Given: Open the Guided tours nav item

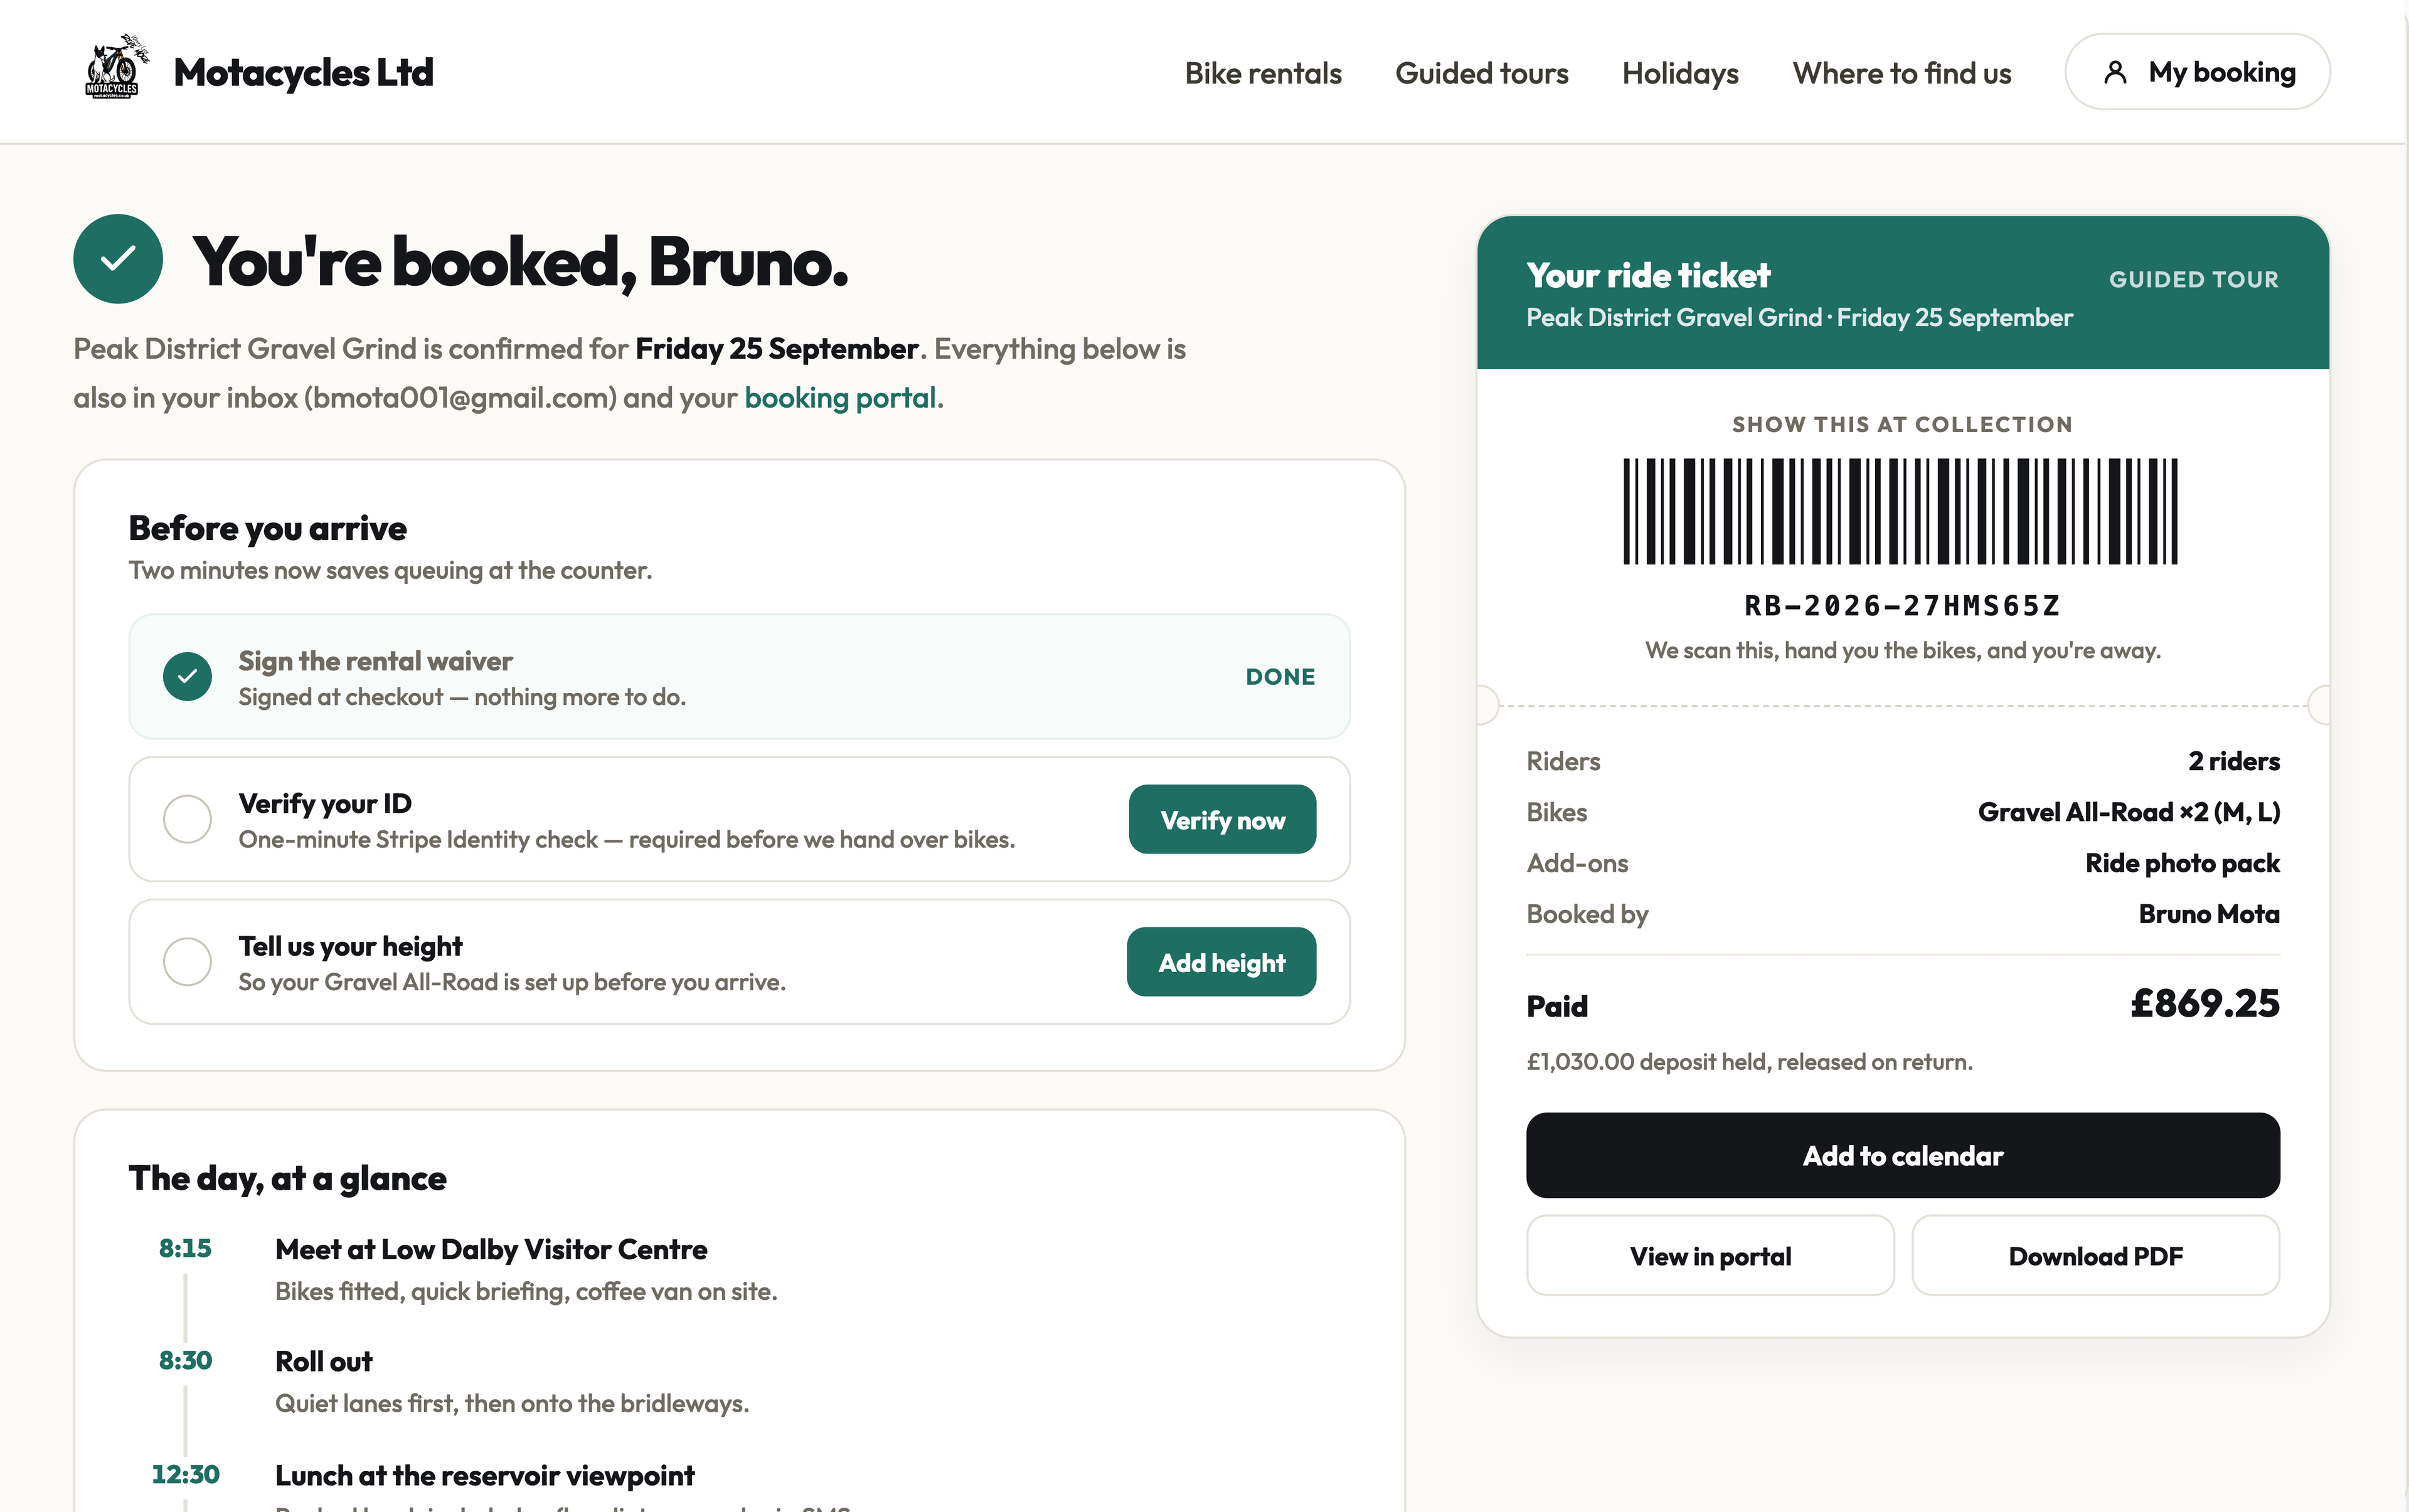Looking at the screenshot, I should [1482, 73].
